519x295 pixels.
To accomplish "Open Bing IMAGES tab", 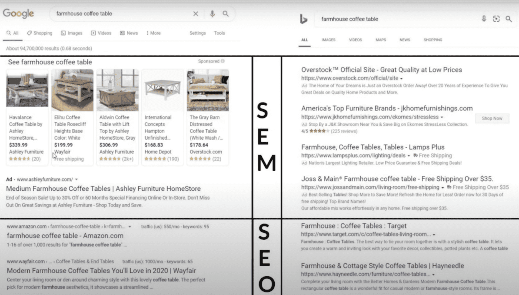I will click(x=328, y=40).
